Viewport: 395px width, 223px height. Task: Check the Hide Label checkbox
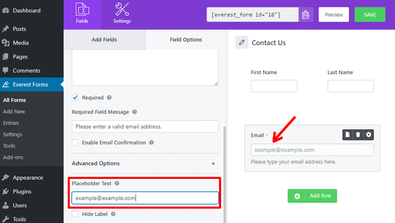[x=75, y=214]
